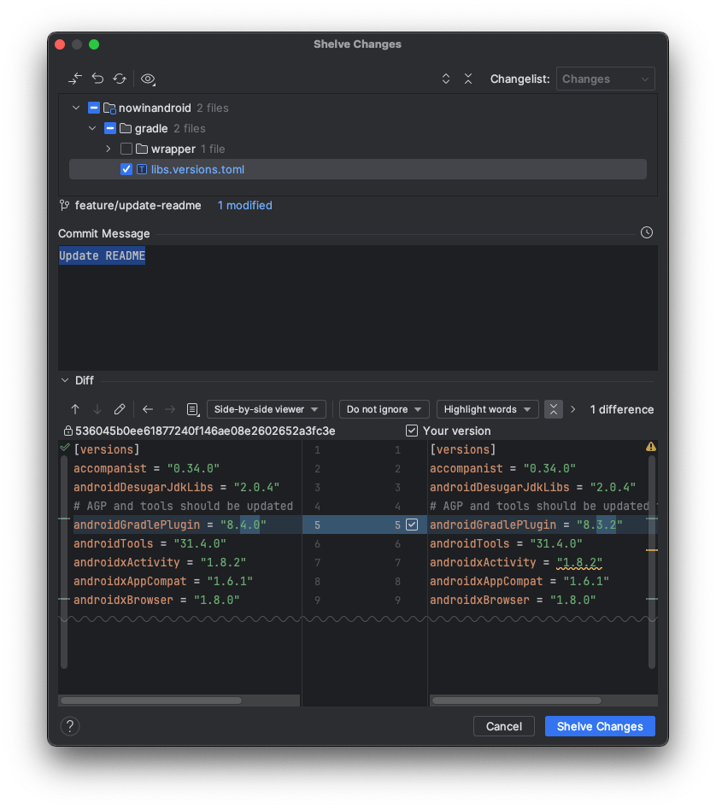Expand the wrapper tree node
This screenshot has height=809, width=716.
(x=108, y=149)
